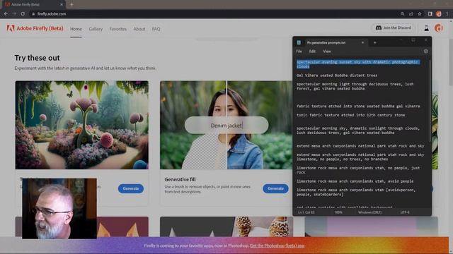The image size is (453, 254).
Task: Open Notepad settings gear
Action: pos(425,52)
